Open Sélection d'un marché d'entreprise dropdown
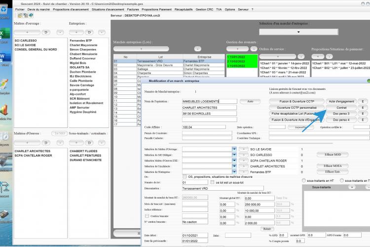Screen dimensions: 370x247 point(298,32)
